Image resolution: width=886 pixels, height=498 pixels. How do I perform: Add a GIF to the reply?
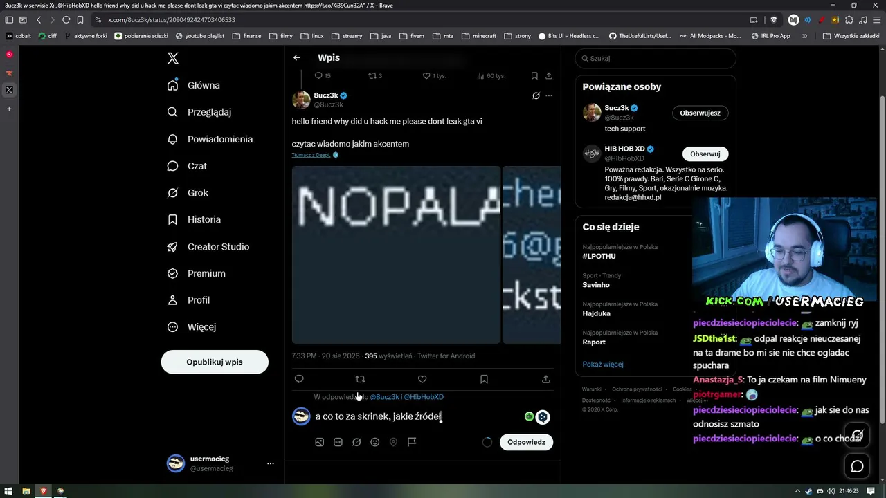coord(338,442)
